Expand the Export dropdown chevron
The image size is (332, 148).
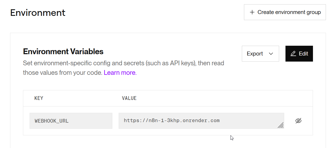point(271,54)
